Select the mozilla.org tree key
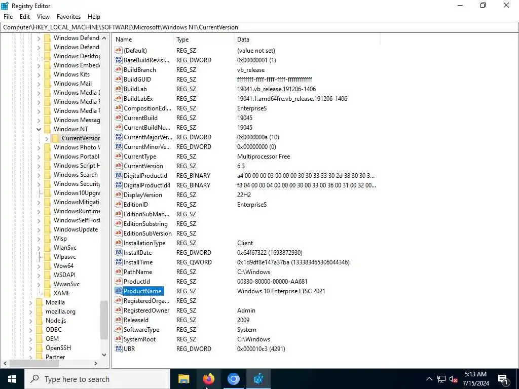Screen dimensions: 519x389 tap(60, 312)
